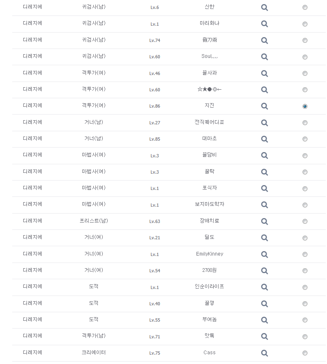Click magnifier icon beside EmilyKinney

[x=265, y=254]
